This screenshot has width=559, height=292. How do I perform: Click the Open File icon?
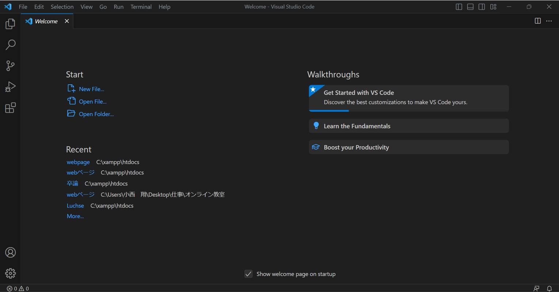tap(71, 101)
